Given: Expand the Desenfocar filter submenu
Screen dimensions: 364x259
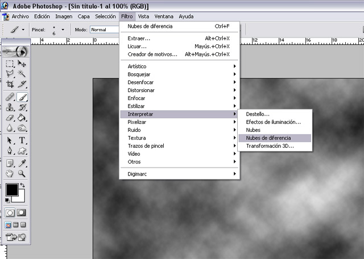Looking at the screenshot, I should pos(180,82).
